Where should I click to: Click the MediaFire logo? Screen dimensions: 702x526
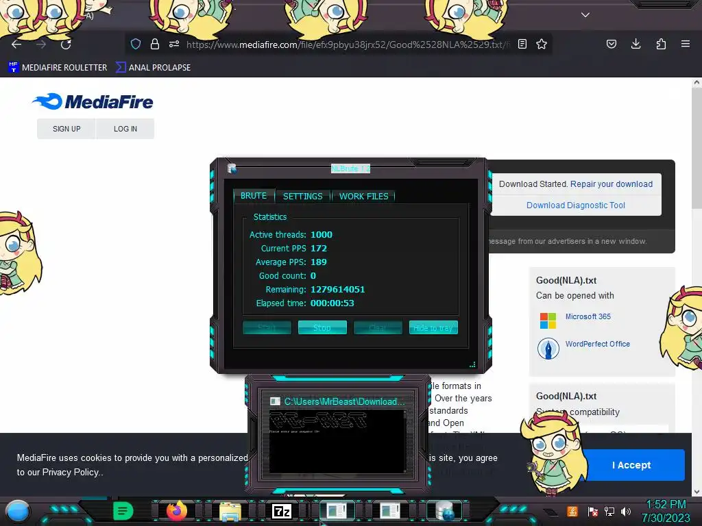93,101
